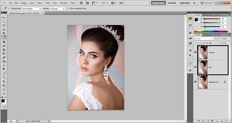The image size is (232, 123).
Task: Create new fill or adjustment layer
Action: [x=212, y=121]
